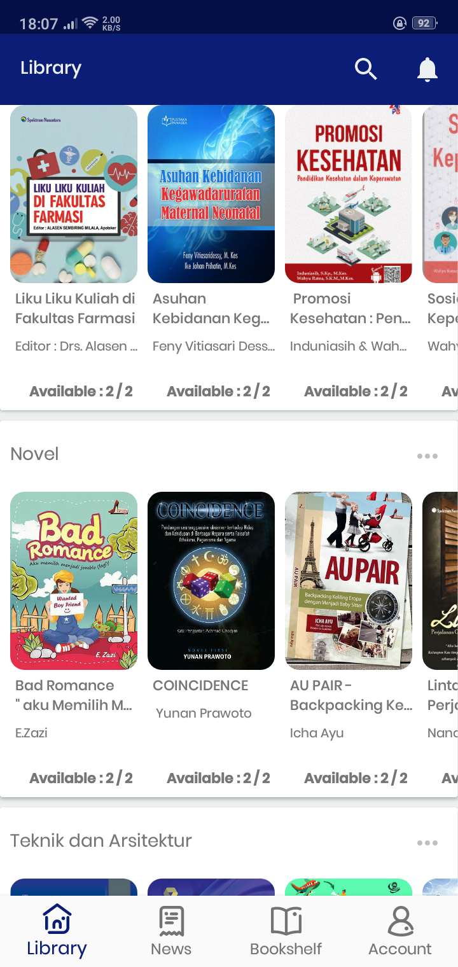Image resolution: width=458 pixels, height=967 pixels.
Task: Expand Teknik dan Arsitektur three-dot menu
Action: [427, 843]
